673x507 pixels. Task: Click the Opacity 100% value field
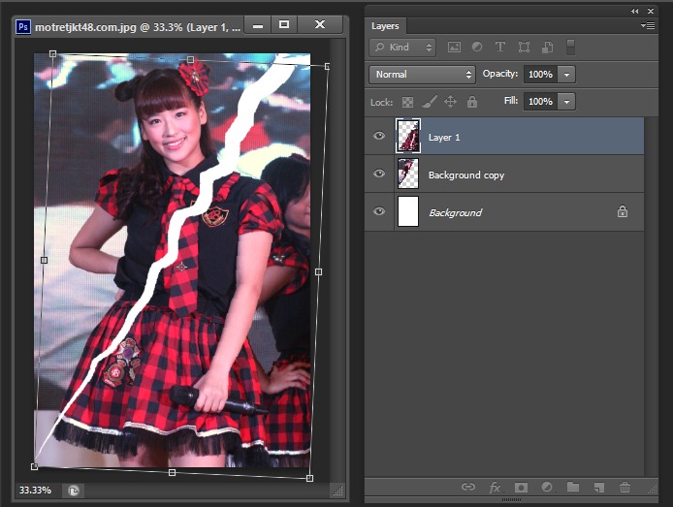(x=540, y=75)
